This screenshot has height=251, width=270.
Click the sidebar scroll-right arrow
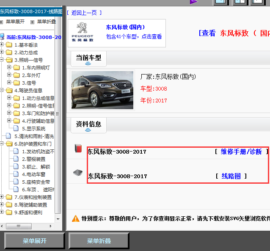(50, 226)
